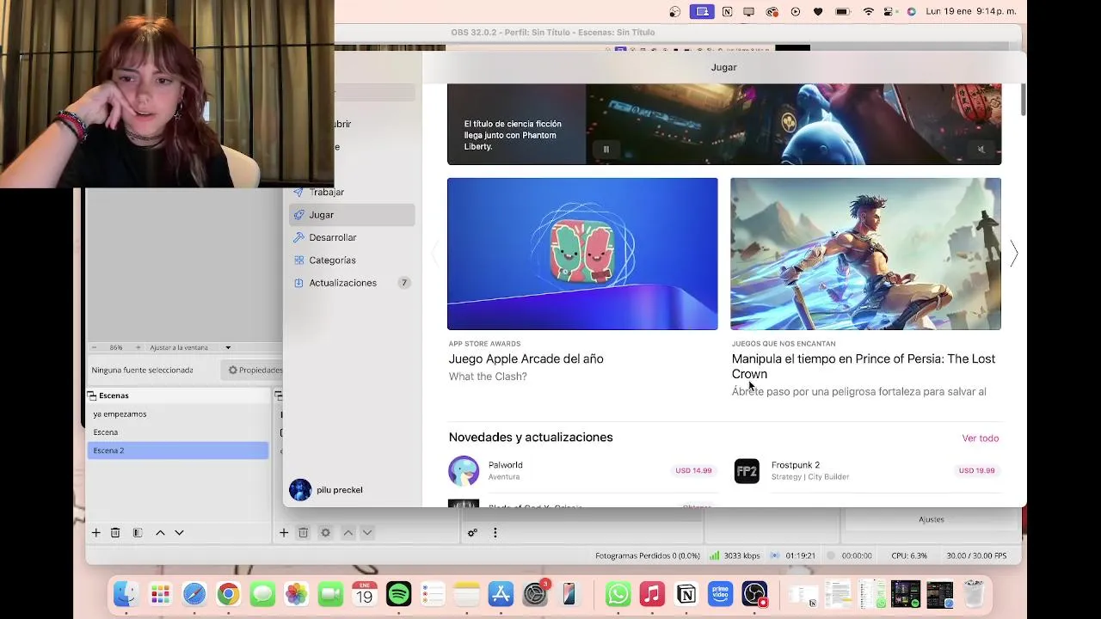Open audio mixer advanced settings gear
Screen dimensions: 1101x619
tap(472, 533)
